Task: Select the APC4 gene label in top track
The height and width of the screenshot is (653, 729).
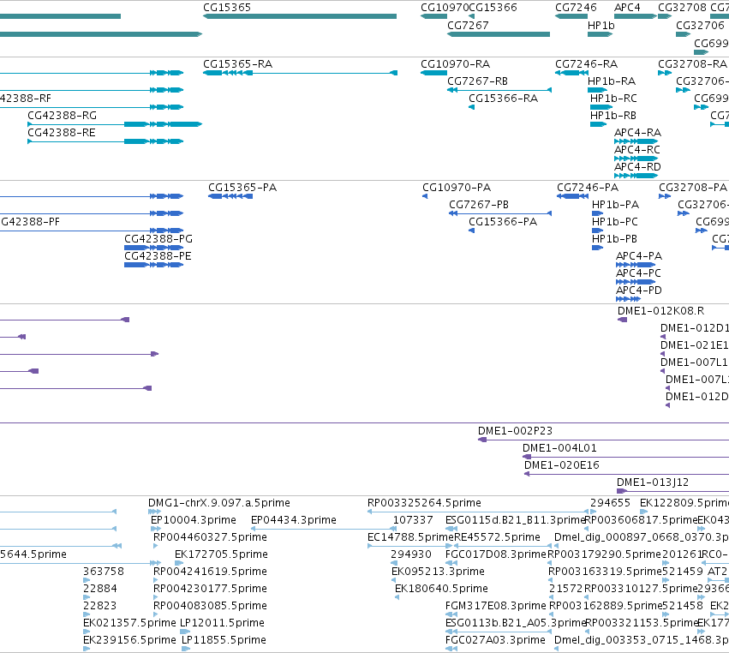Action: (627, 8)
